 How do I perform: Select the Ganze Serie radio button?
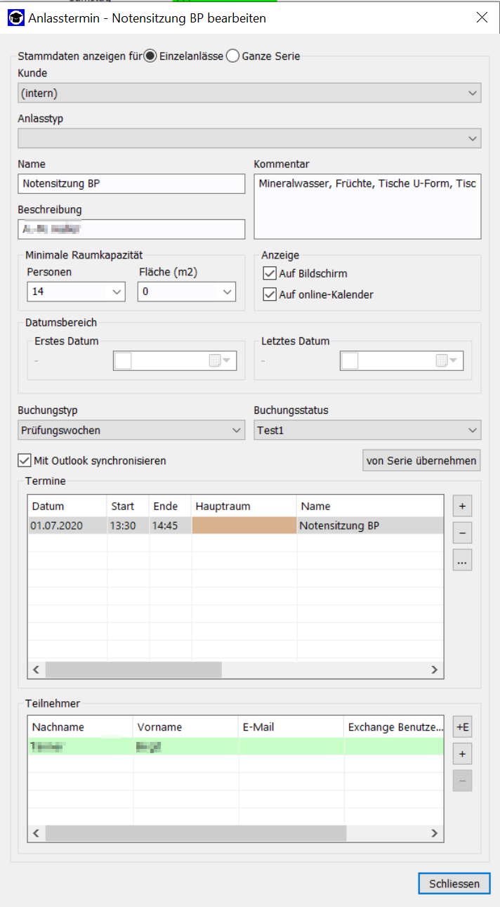coord(233,56)
